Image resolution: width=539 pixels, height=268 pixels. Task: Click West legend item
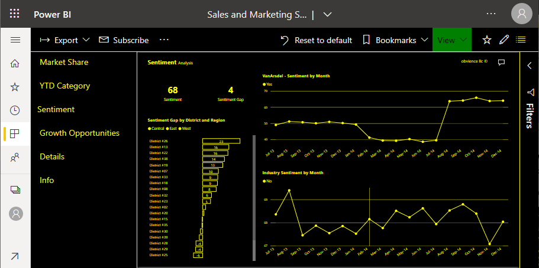[185, 128]
